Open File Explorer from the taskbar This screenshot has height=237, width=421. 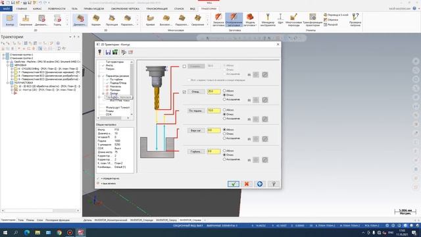coord(37,232)
